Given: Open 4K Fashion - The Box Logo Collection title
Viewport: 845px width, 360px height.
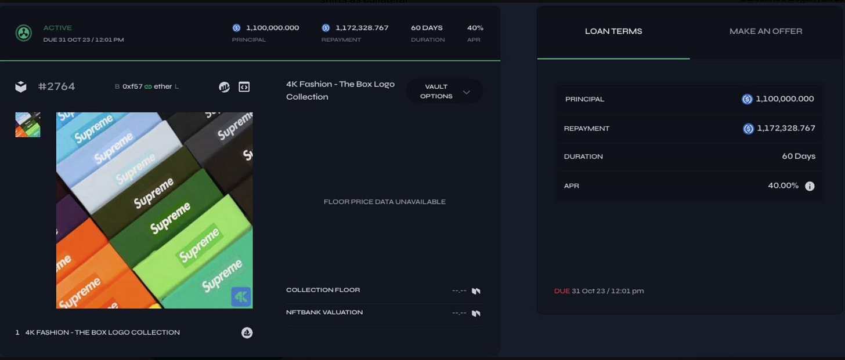Looking at the screenshot, I should coord(340,90).
